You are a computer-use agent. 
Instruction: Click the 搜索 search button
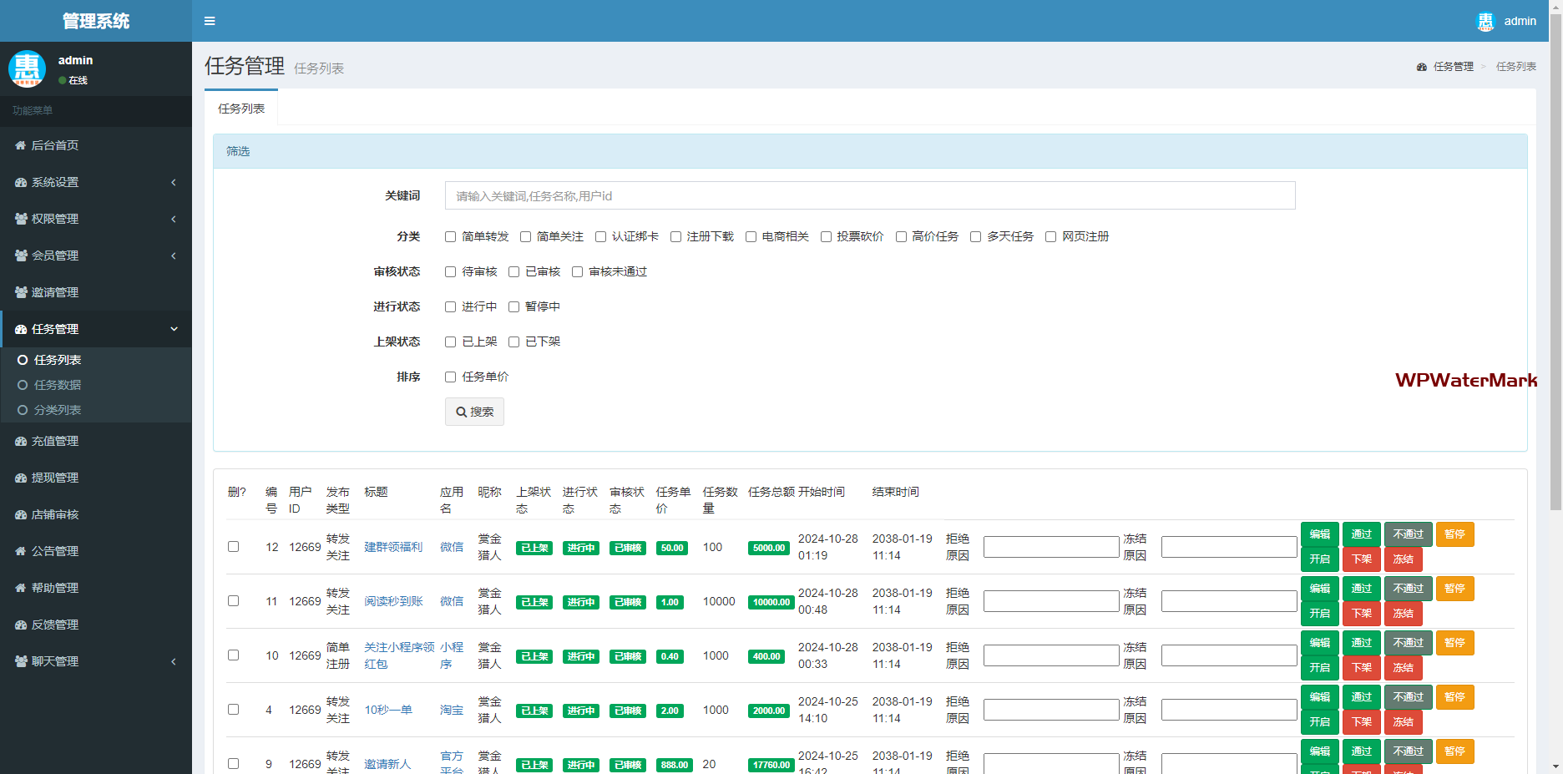pos(474,412)
